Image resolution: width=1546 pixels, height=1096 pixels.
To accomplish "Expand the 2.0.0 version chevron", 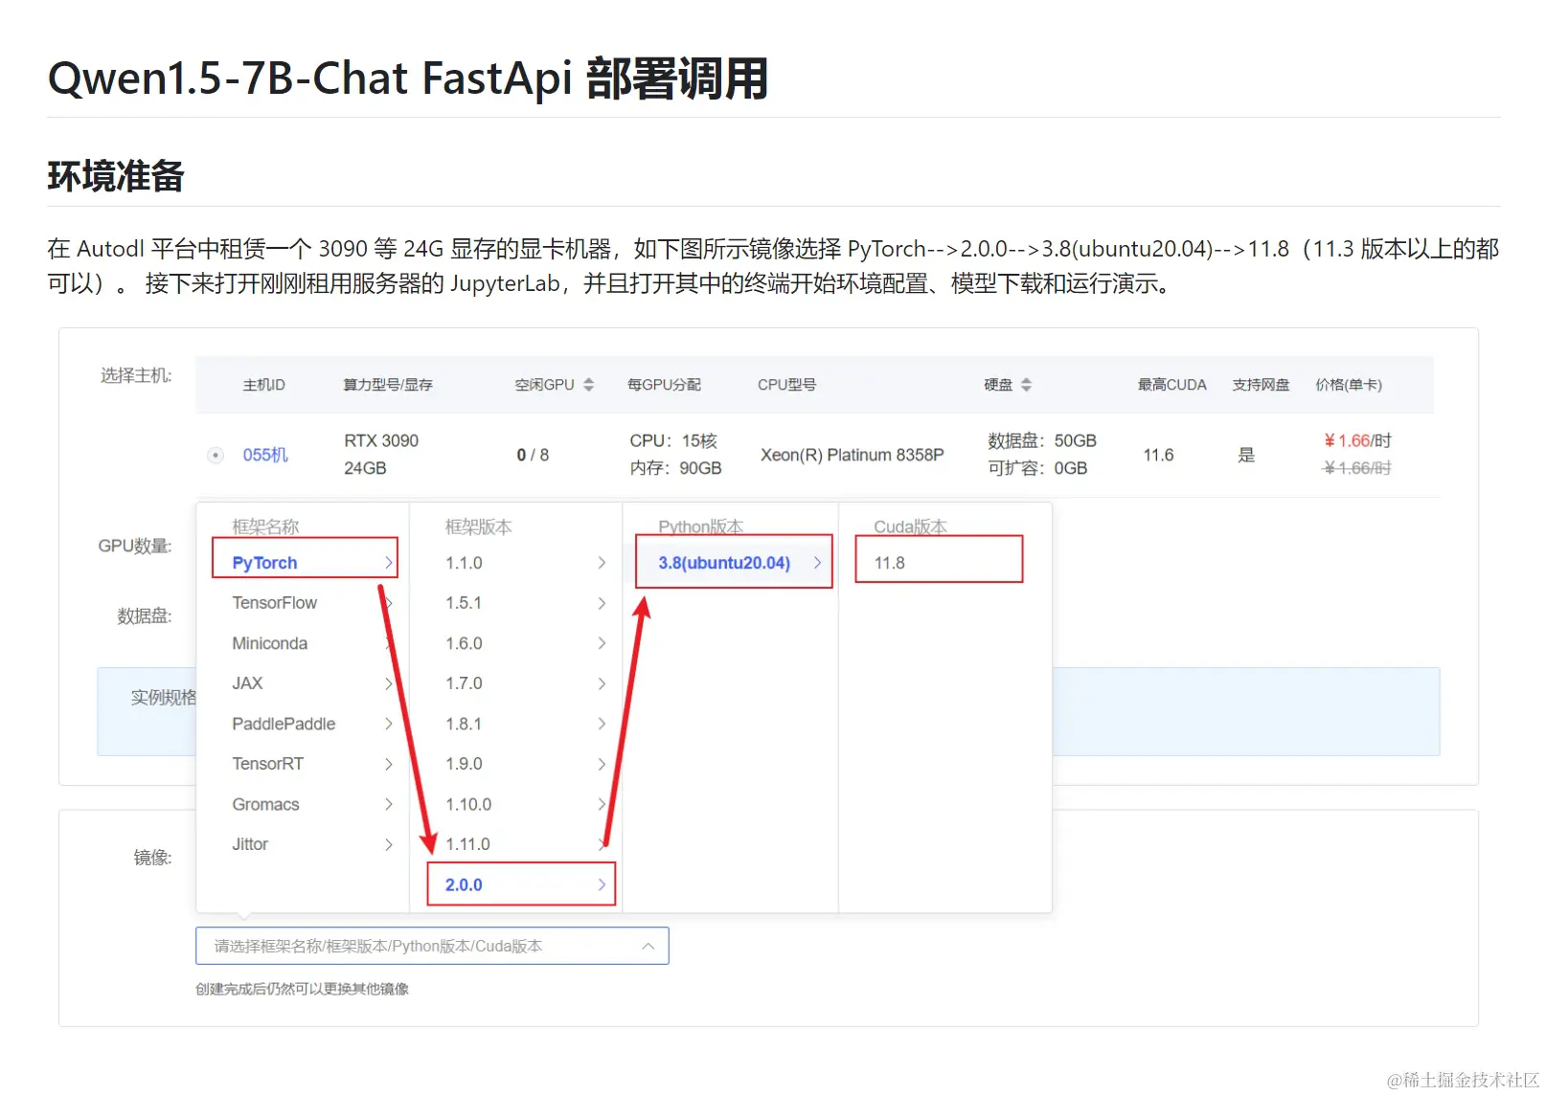I will [x=602, y=885].
